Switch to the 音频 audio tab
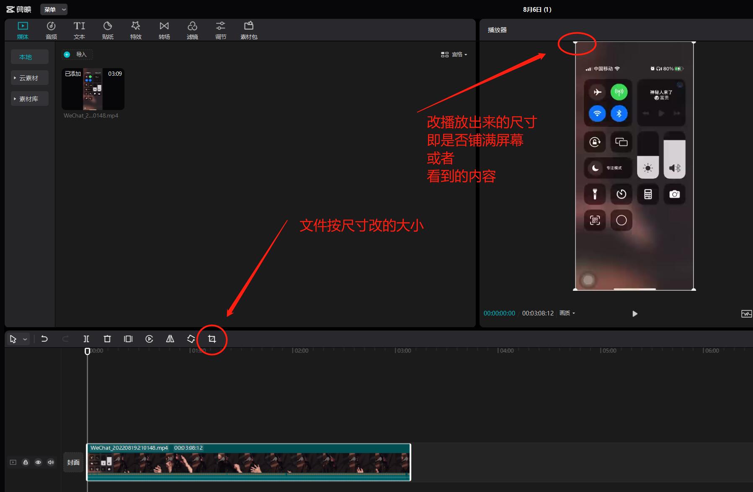 click(51, 31)
